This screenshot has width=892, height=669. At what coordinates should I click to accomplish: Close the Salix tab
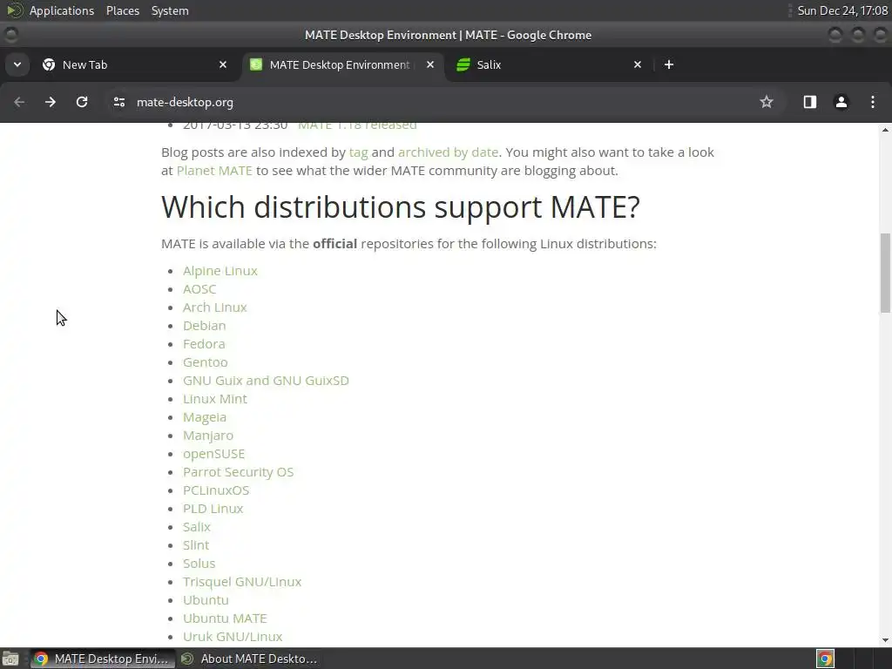click(x=638, y=64)
